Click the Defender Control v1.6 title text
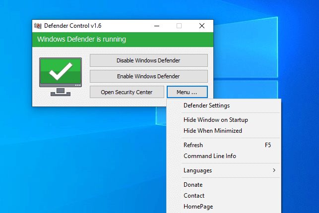319x213 pixels. (x=72, y=26)
